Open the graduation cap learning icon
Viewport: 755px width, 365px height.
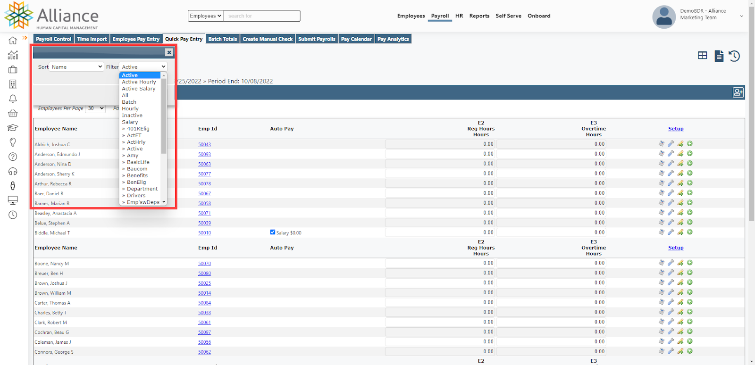tap(13, 128)
